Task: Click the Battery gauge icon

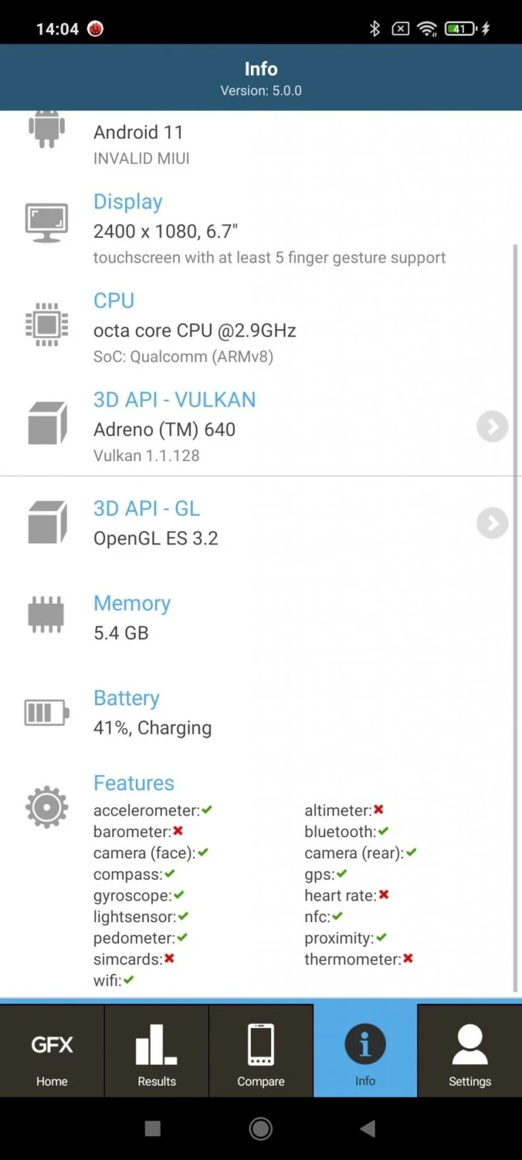Action: tap(46, 712)
